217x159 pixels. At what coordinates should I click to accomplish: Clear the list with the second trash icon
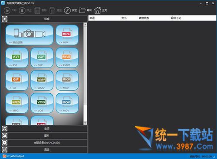(52, 10)
